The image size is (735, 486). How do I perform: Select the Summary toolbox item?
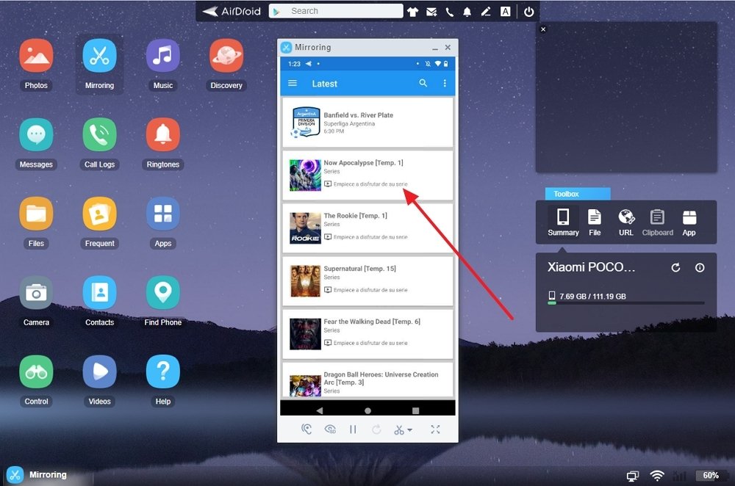tap(563, 222)
